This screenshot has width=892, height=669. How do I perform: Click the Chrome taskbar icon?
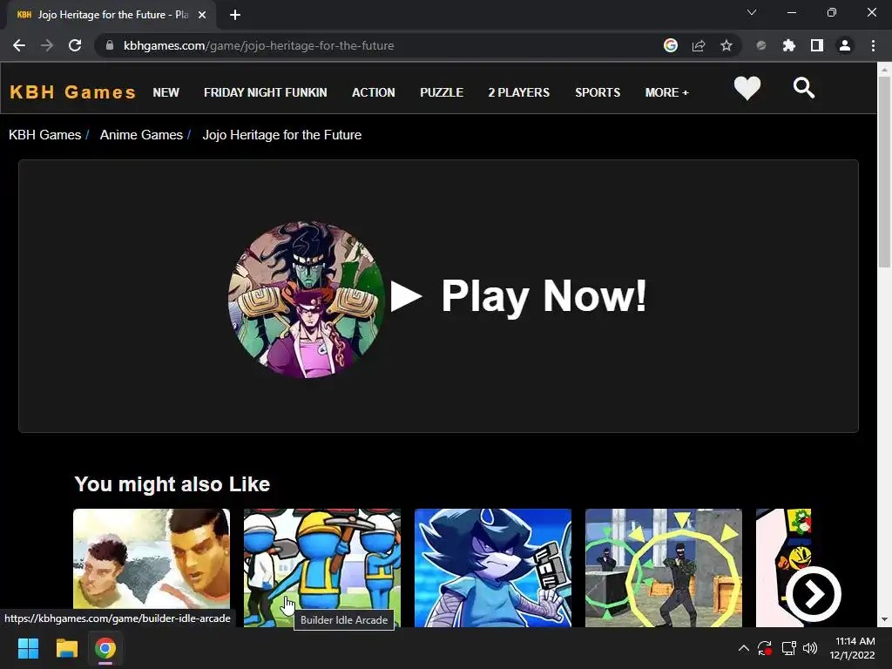pos(105,648)
